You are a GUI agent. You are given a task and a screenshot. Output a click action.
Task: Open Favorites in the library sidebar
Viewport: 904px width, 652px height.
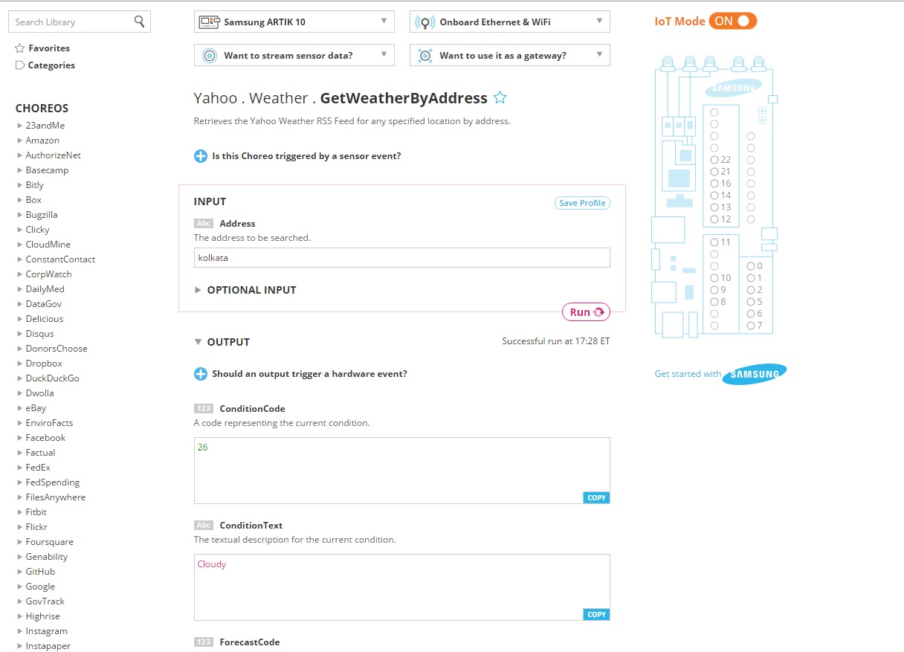[x=49, y=48]
